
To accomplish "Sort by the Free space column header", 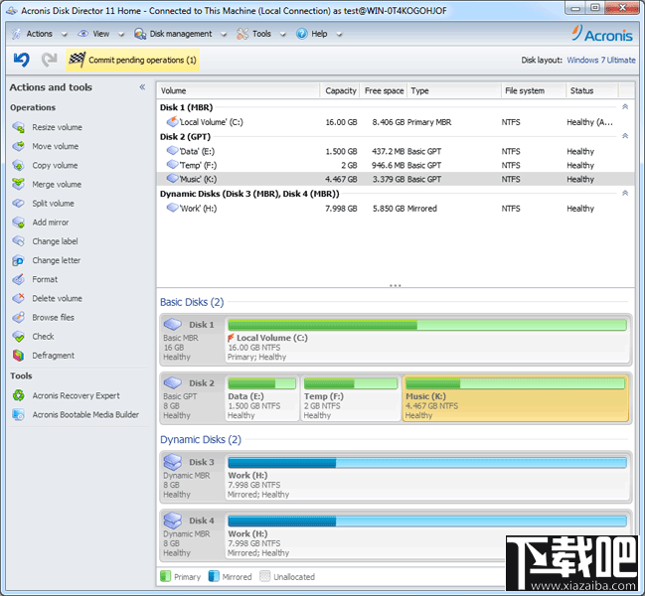I will [384, 90].
